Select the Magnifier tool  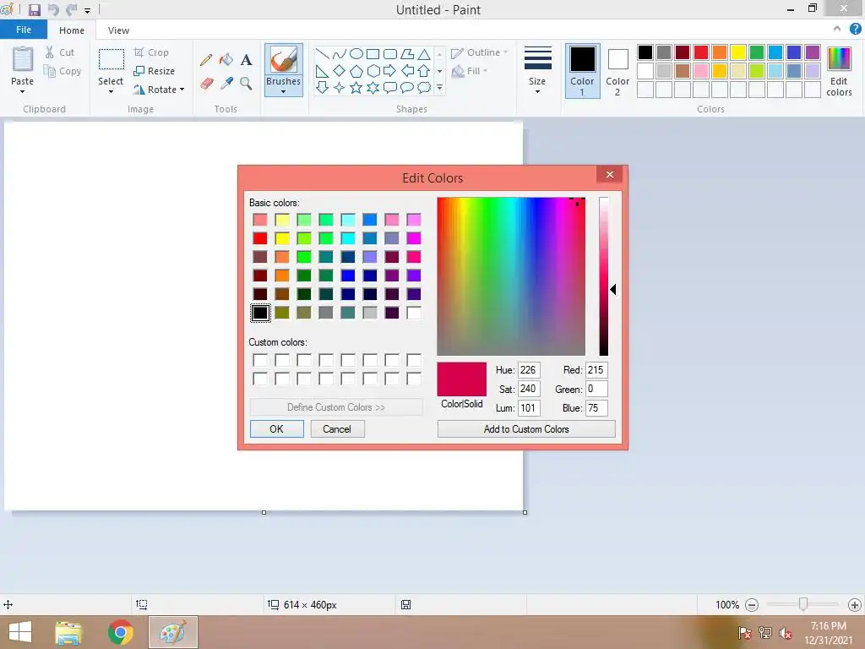click(246, 84)
